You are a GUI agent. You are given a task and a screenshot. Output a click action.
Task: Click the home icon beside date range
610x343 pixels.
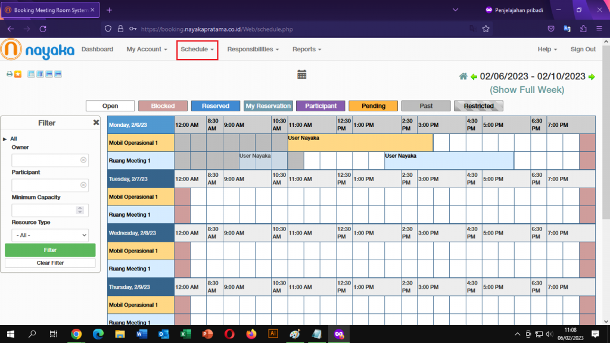tap(463, 76)
